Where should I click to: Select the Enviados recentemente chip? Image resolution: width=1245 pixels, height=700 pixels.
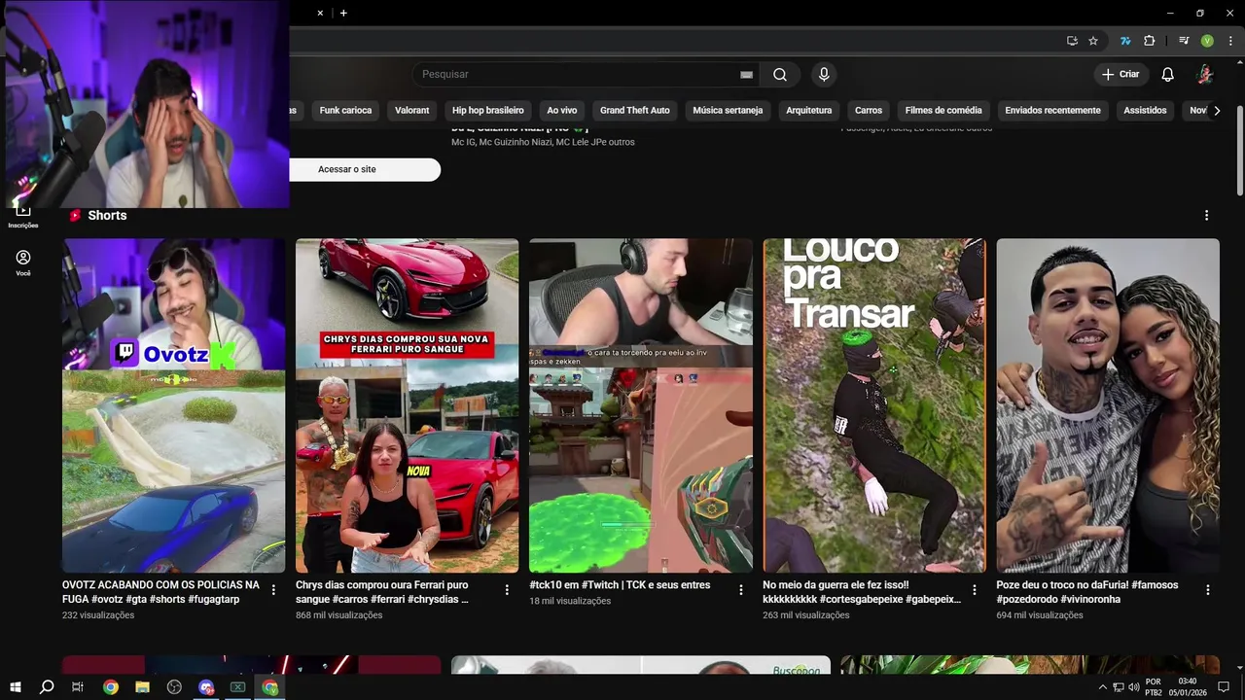[1052, 111]
